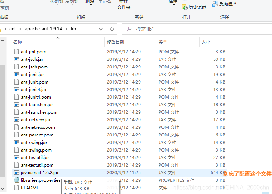Screen dimensions: 272x194
Task: Select the ant-swing.jar file icon
Action: [17, 143]
